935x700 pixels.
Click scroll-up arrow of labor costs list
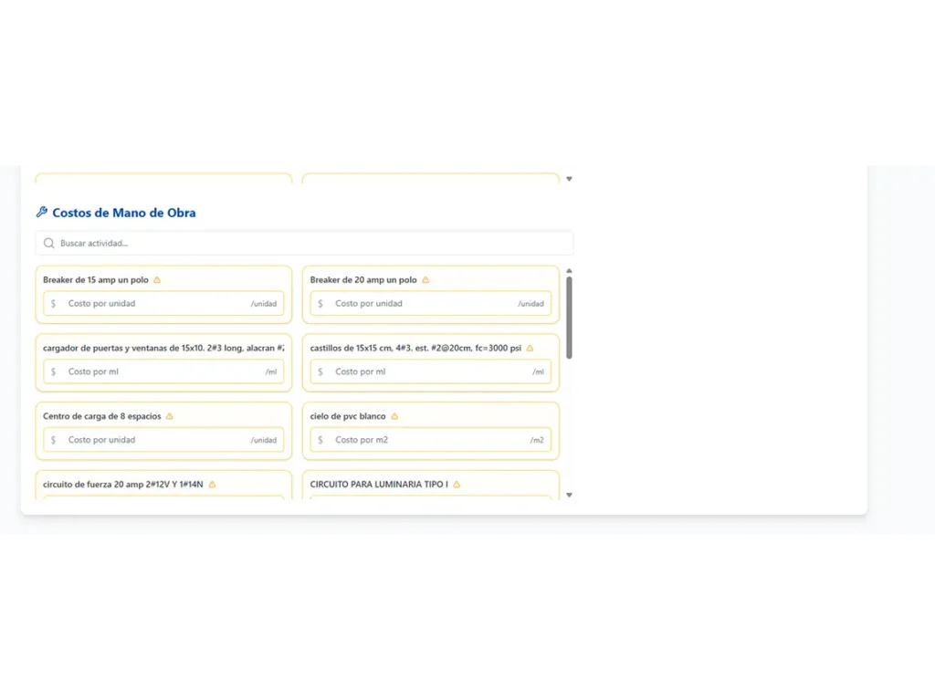(569, 271)
